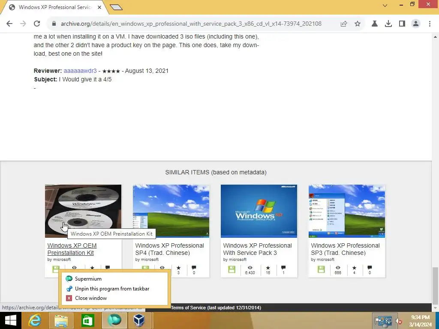Open Windows XP Professional SP3 (Trad. Chinese) title
This screenshot has width=439, height=329.
click(x=345, y=249)
